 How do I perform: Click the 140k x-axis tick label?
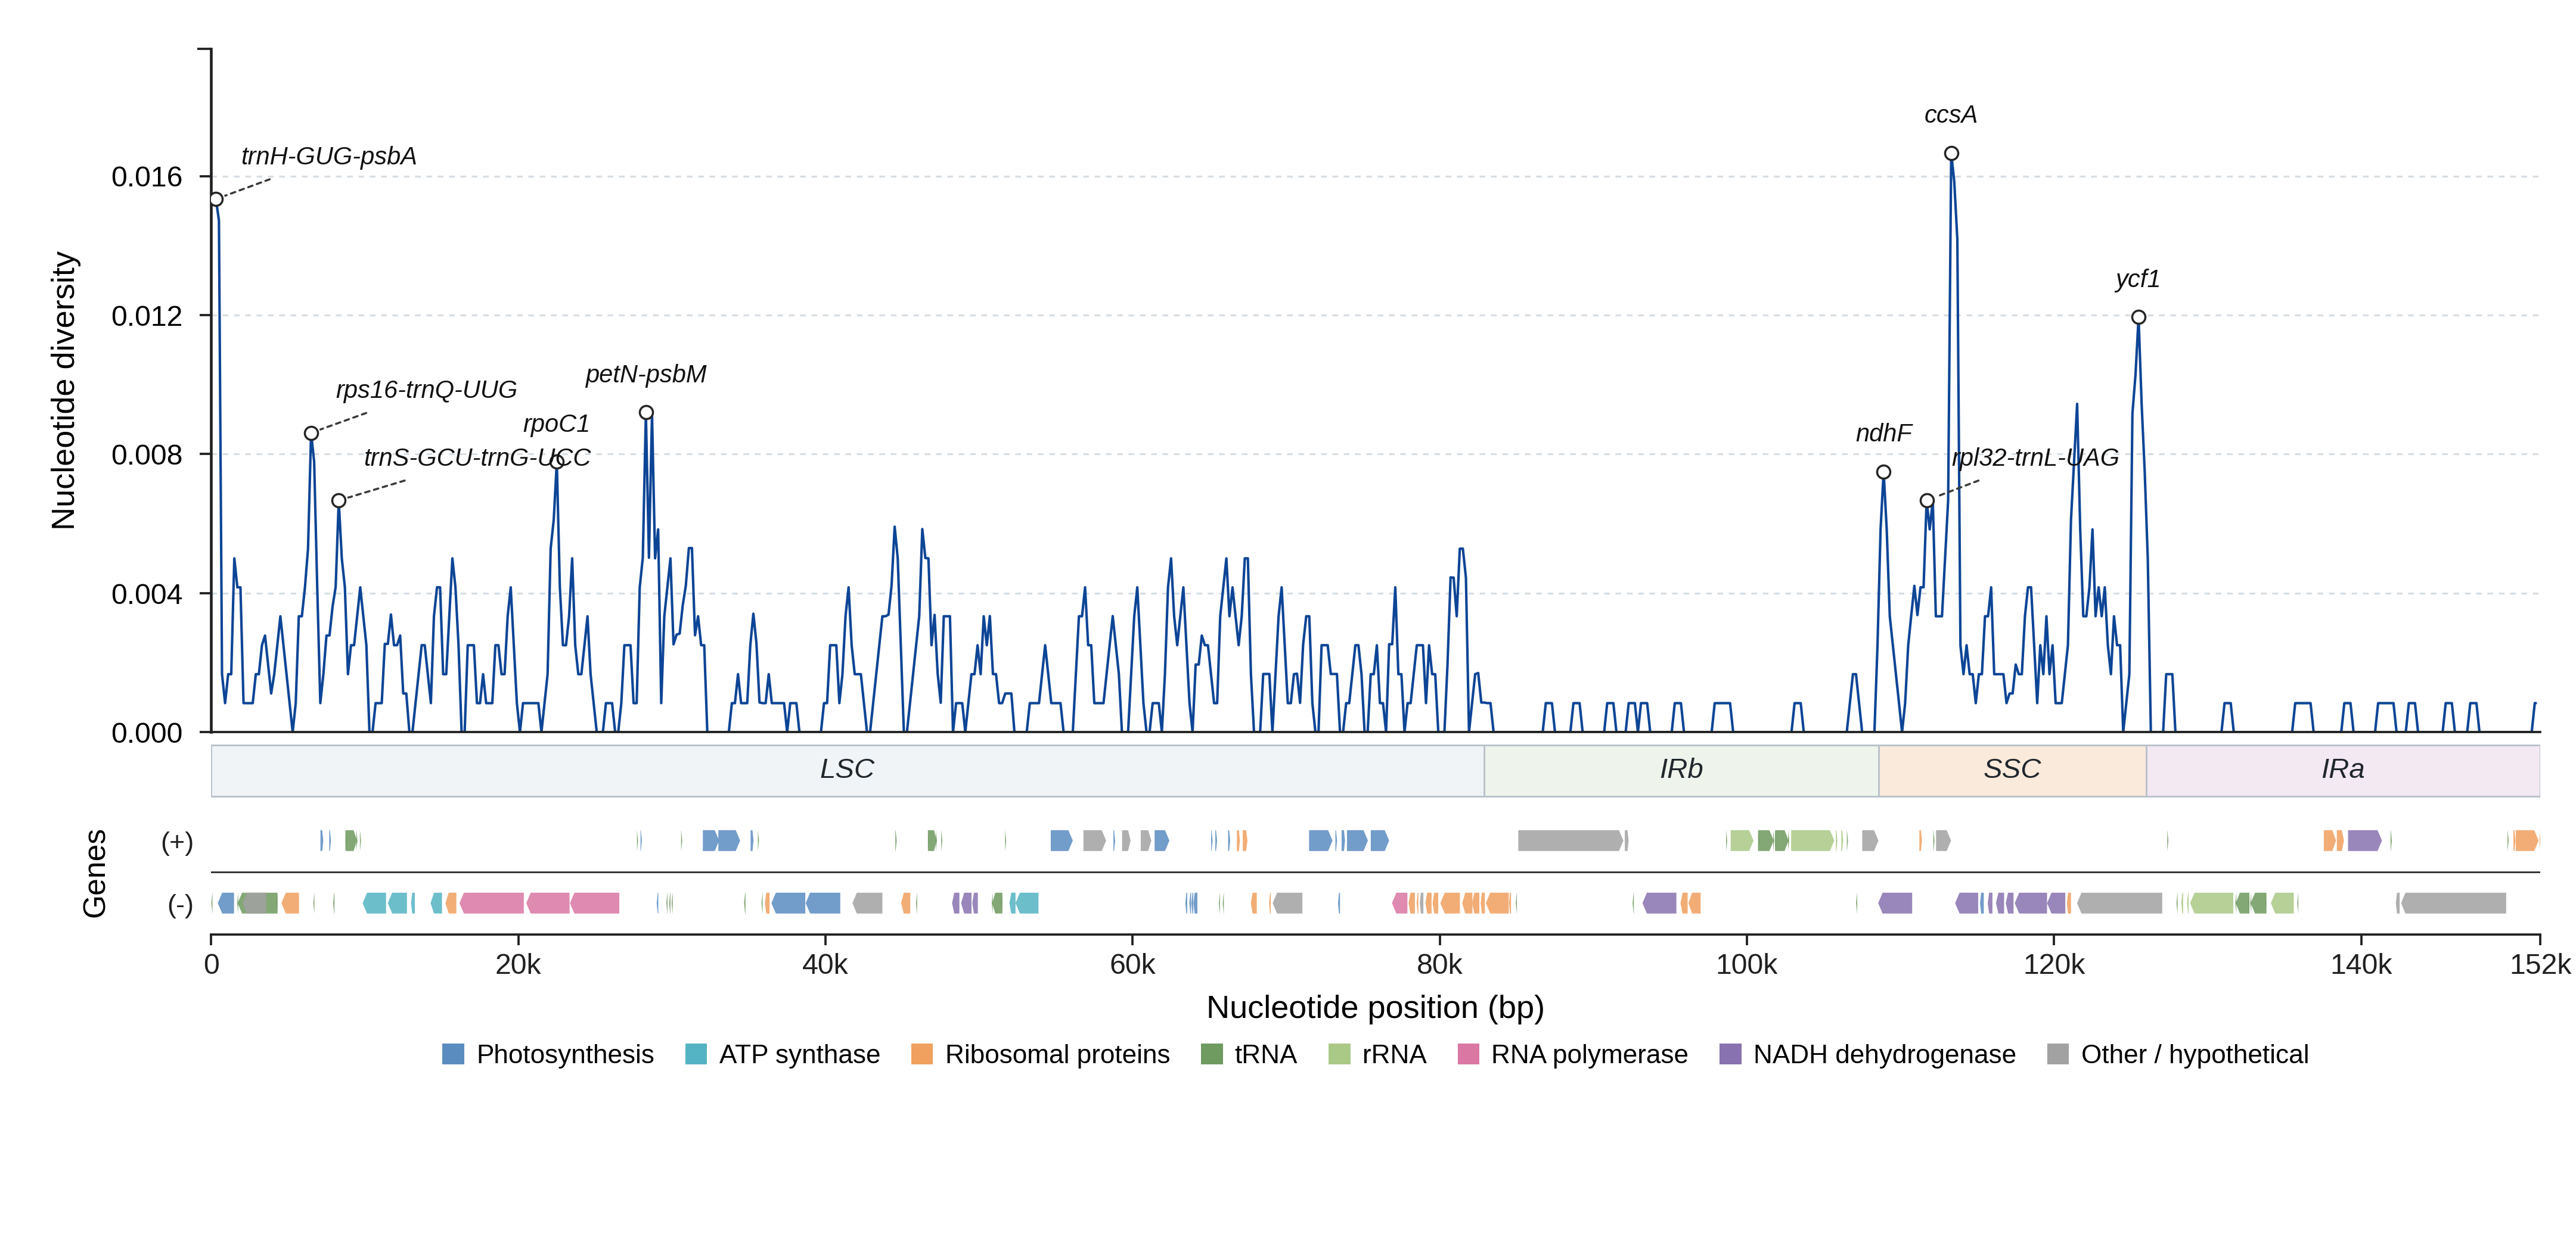click(2361, 966)
